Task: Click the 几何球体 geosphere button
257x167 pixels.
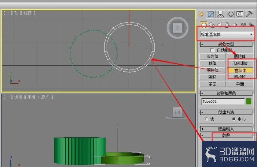Action: pos(240,63)
